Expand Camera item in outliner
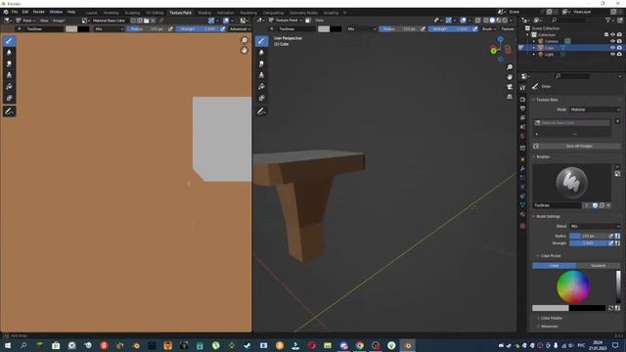626x352 pixels. coord(534,41)
